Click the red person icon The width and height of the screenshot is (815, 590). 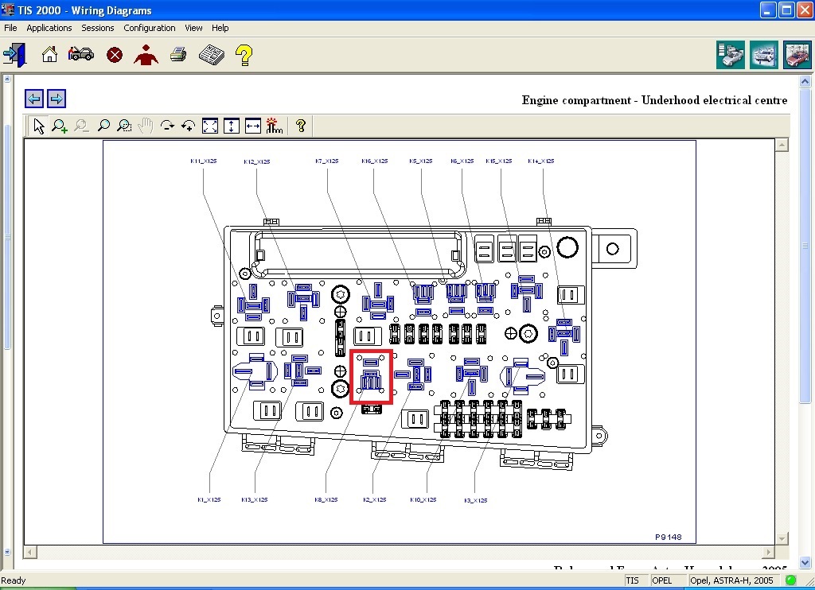(146, 55)
